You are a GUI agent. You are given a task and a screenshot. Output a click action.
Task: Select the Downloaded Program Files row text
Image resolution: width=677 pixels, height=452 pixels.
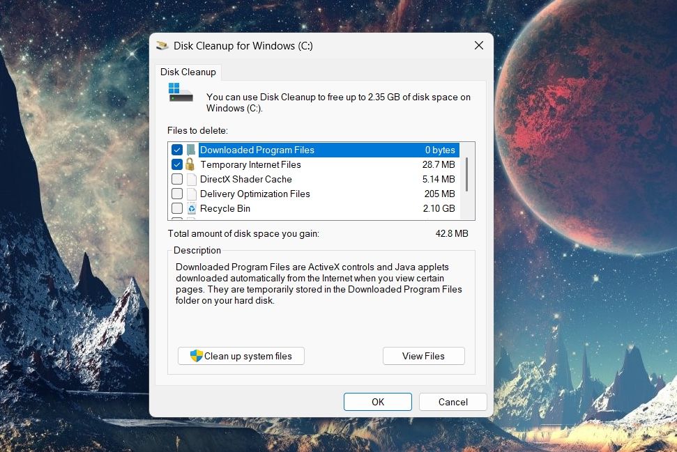(x=257, y=150)
